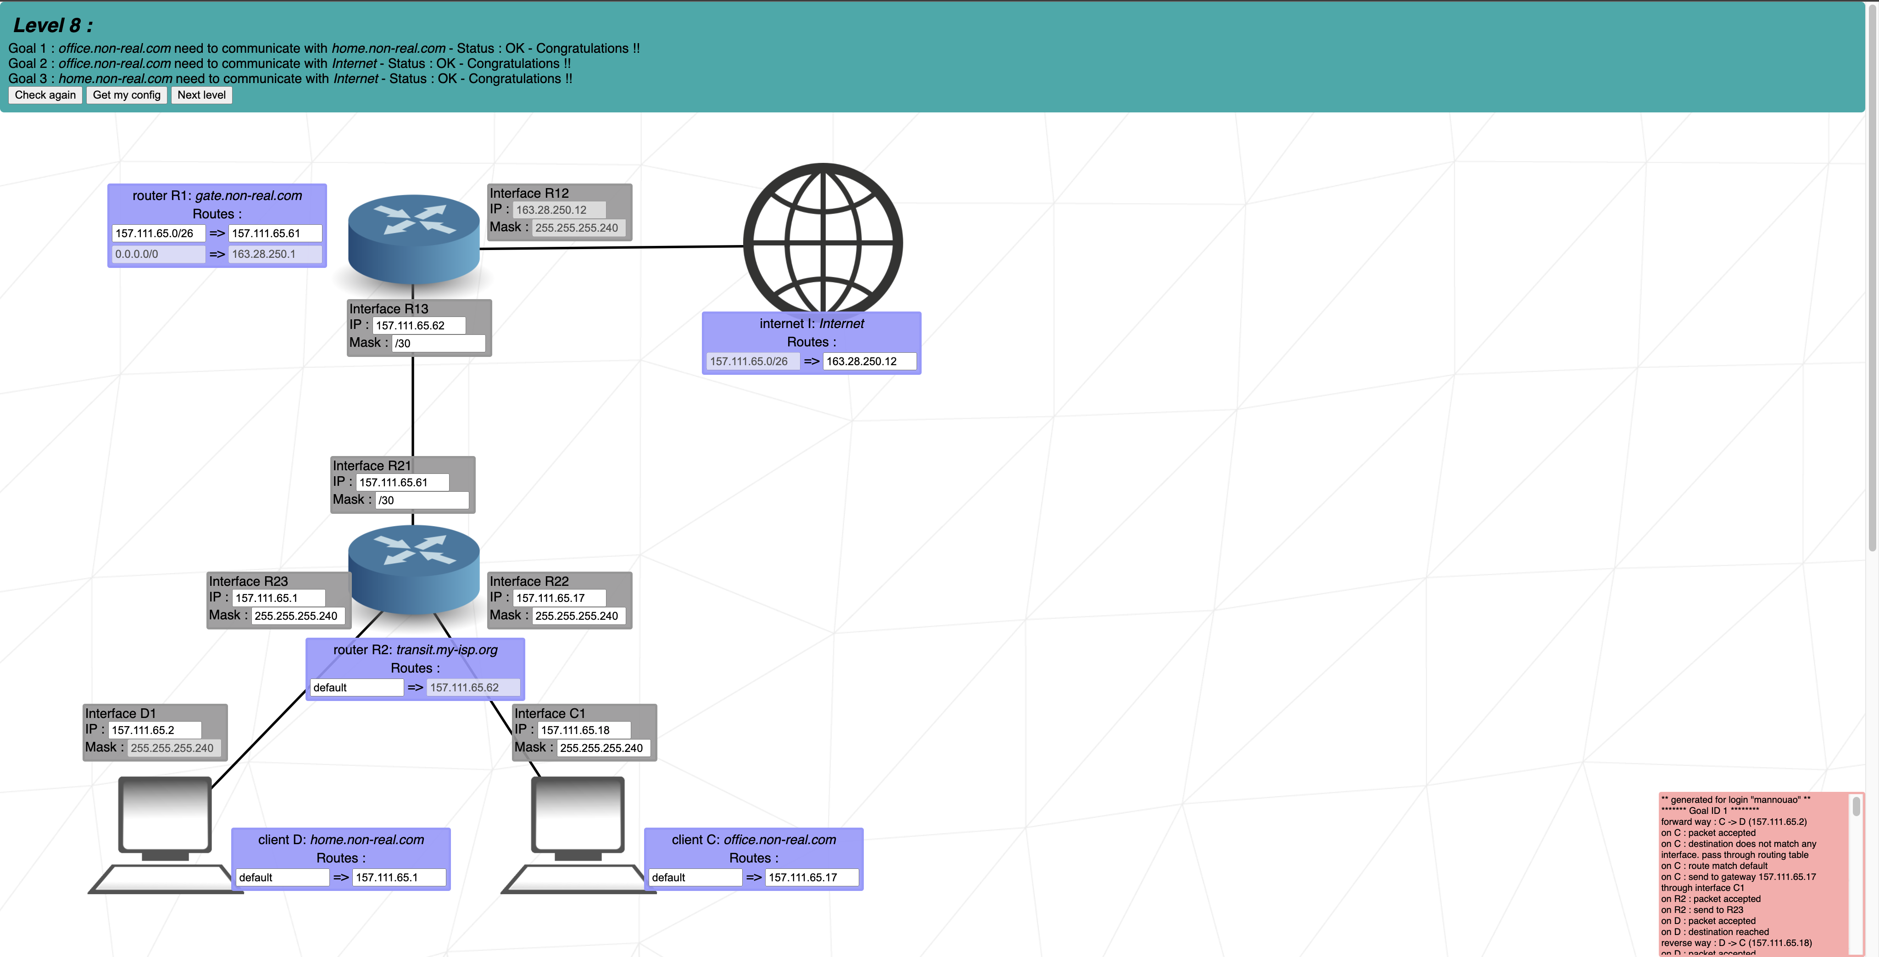Focus the R1 route destination 157.111.65.0/26
The image size is (1879, 957).
[158, 234]
